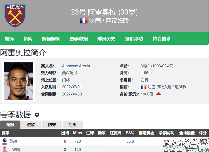The image size is (209, 152).
Task: Switch to the 组织 stats tab
Action: coord(73,125)
